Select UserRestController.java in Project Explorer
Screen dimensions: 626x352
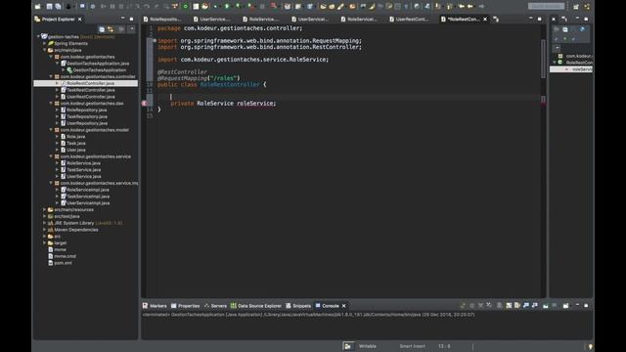pos(90,97)
